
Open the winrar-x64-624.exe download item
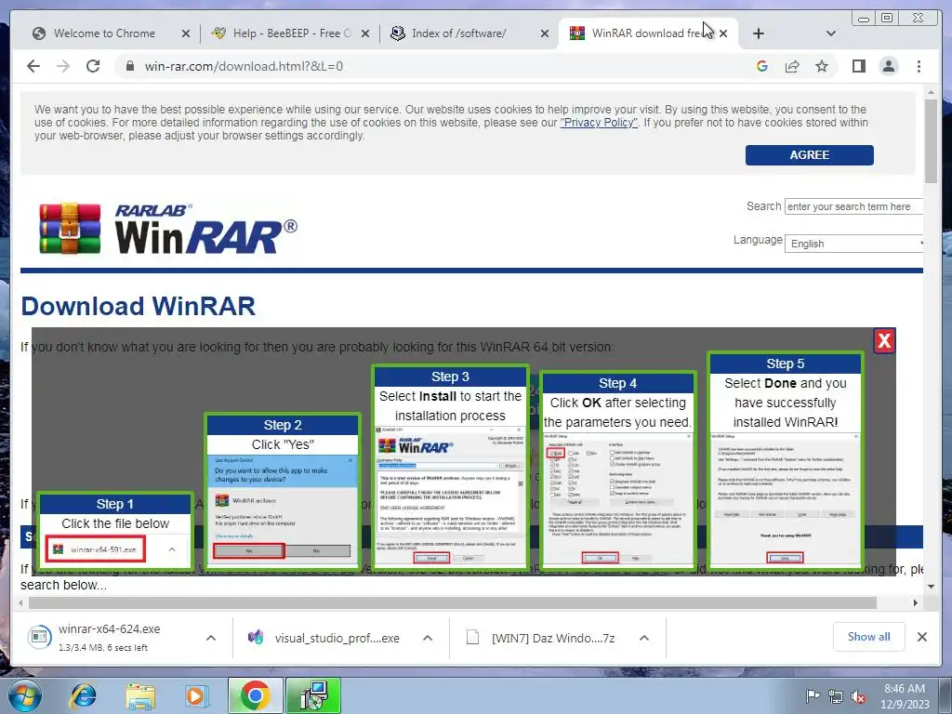(110, 638)
